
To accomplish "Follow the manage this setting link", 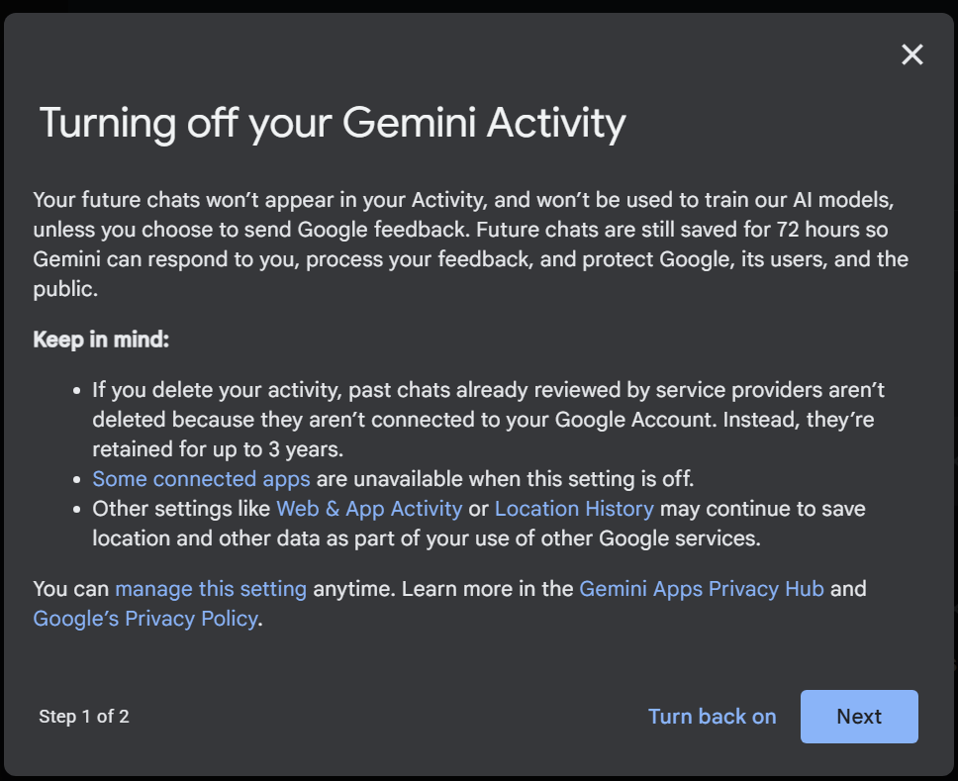I will tap(211, 589).
